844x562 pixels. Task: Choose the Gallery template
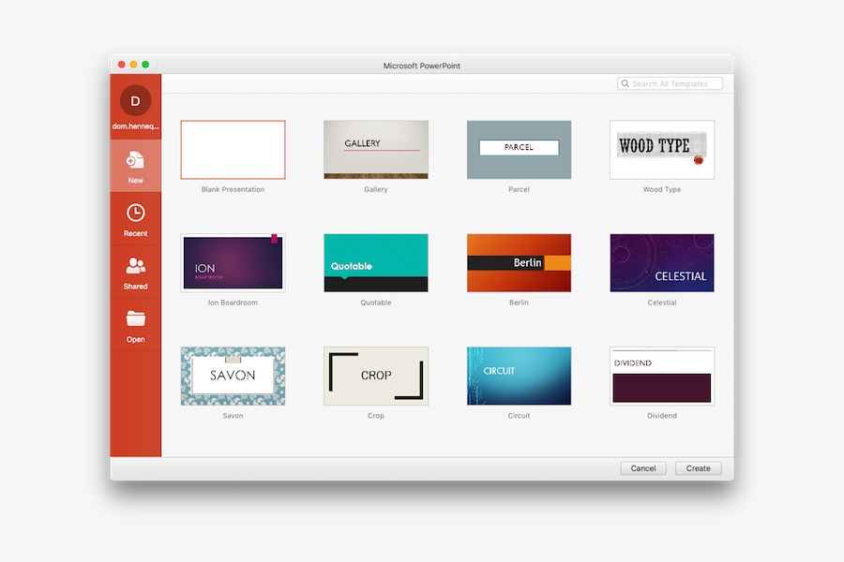pos(375,150)
